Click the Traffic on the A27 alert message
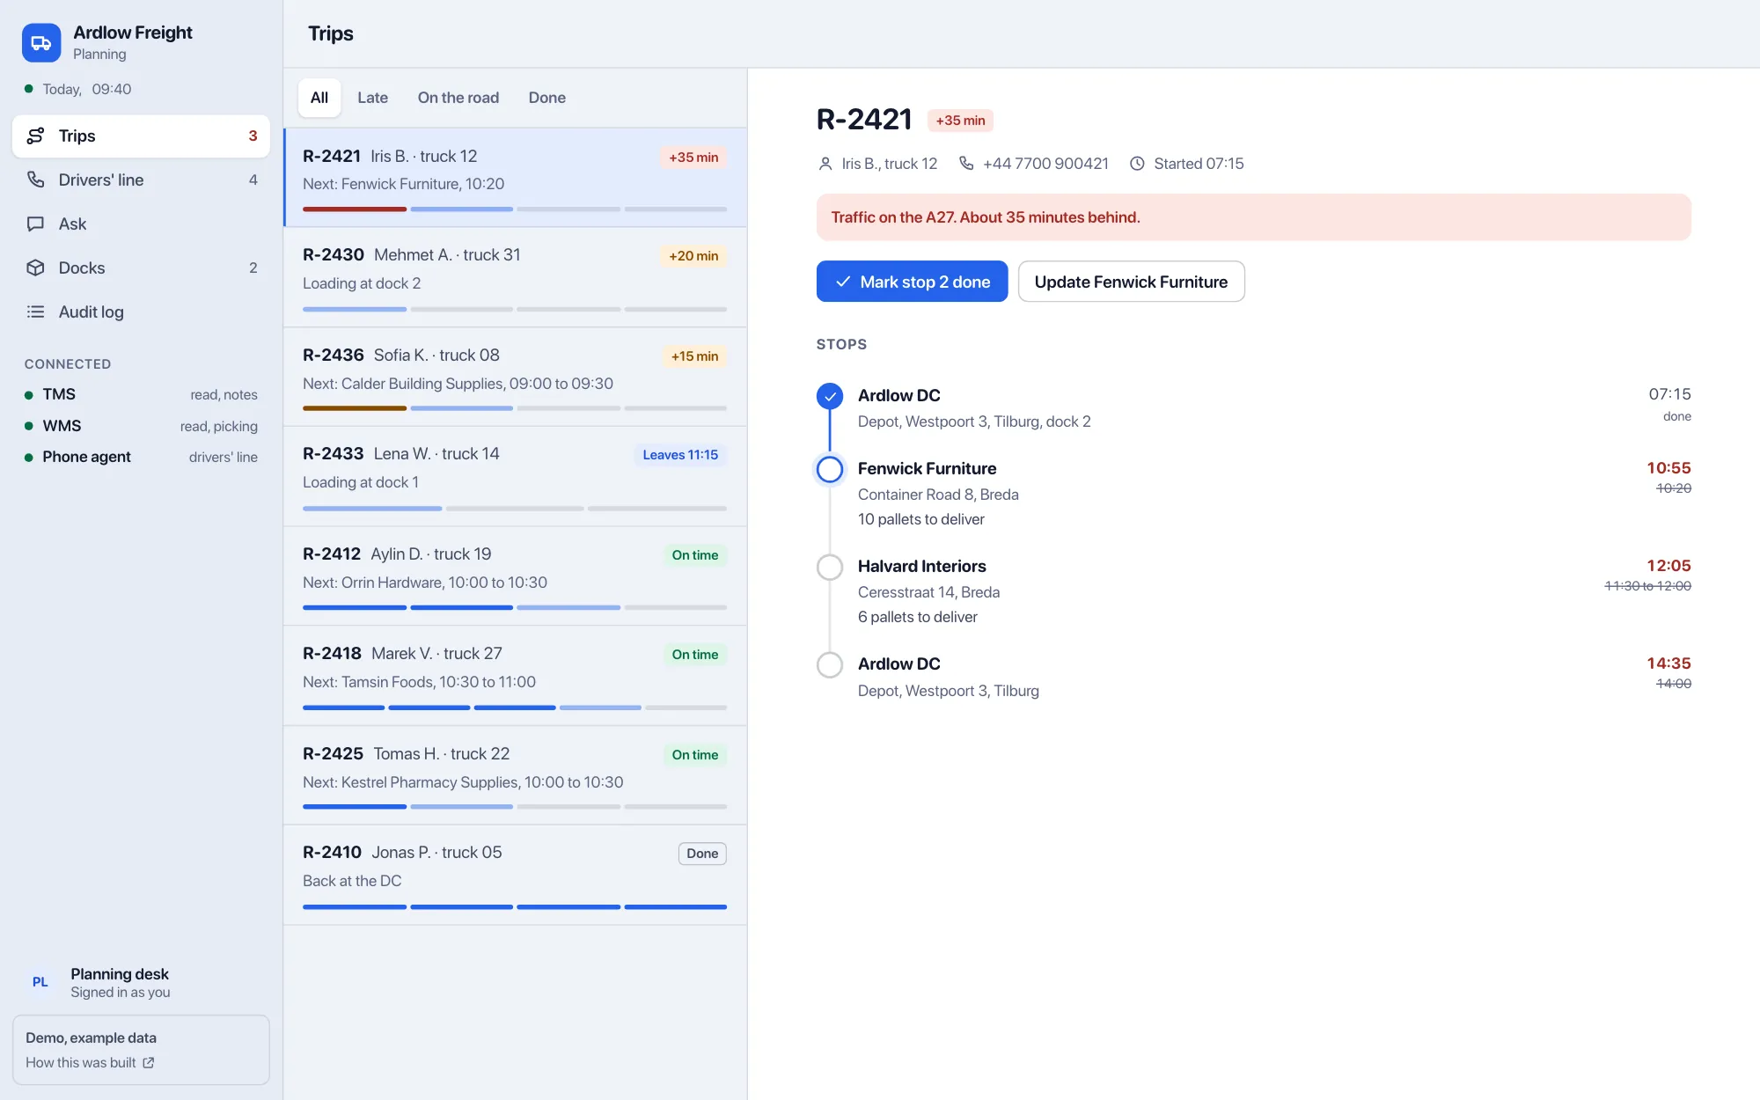 pos(1254,217)
